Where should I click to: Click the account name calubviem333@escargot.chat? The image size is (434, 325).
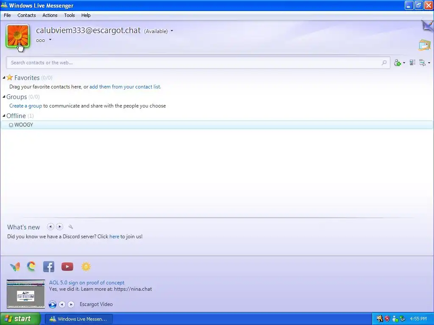click(x=88, y=30)
